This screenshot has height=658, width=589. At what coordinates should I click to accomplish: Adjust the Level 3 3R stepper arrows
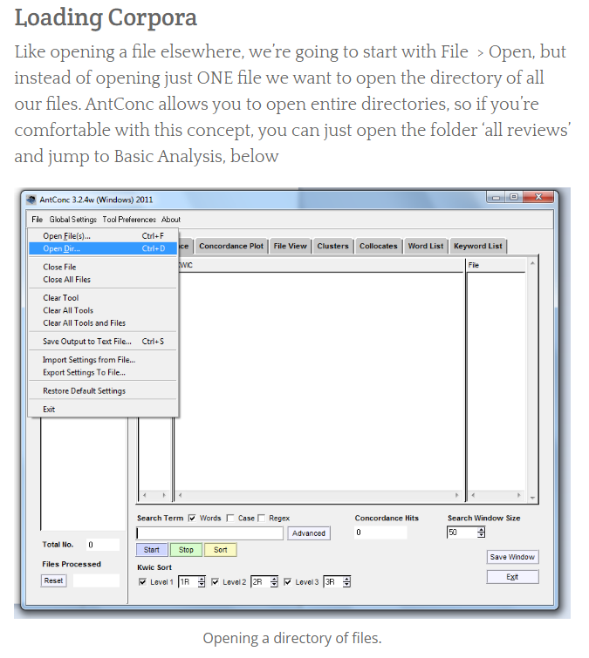coord(346,581)
